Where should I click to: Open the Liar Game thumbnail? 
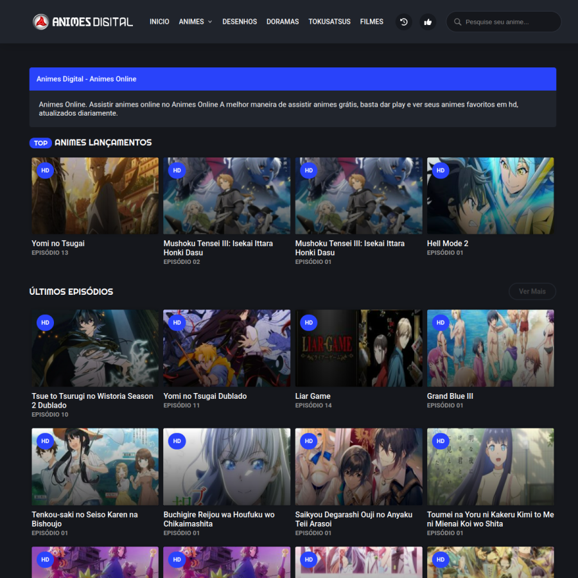tap(358, 348)
